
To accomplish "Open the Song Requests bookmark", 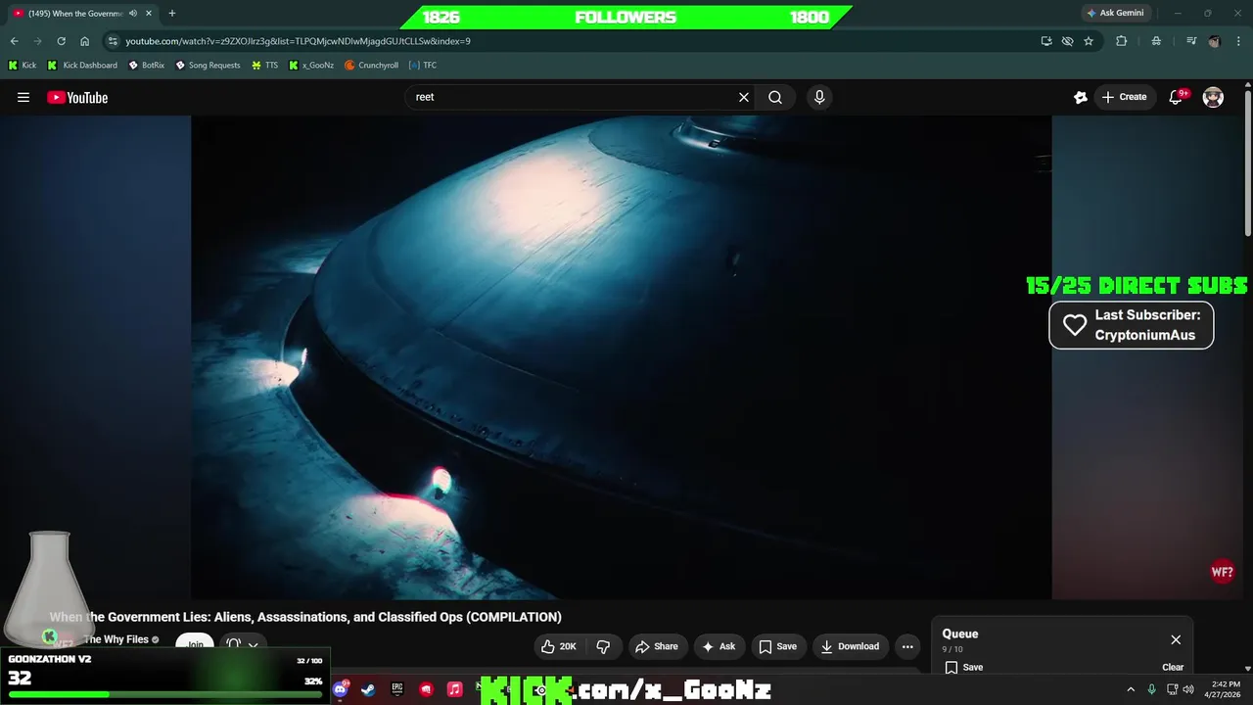I will click(208, 65).
